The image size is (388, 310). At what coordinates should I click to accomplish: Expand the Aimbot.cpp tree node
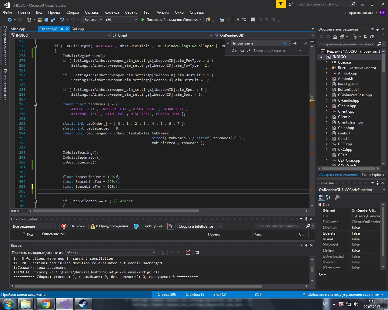[x=326, y=73]
